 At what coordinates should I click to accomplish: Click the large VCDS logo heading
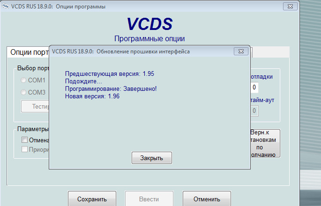pos(149,24)
